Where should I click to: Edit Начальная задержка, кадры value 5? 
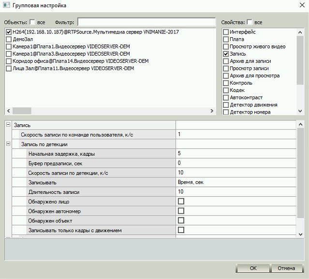(236, 153)
